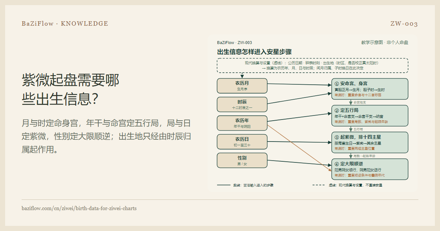The width and height of the screenshot is (440, 231).
Task: Click the '五行局' connector label
Action: pos(358,129)
